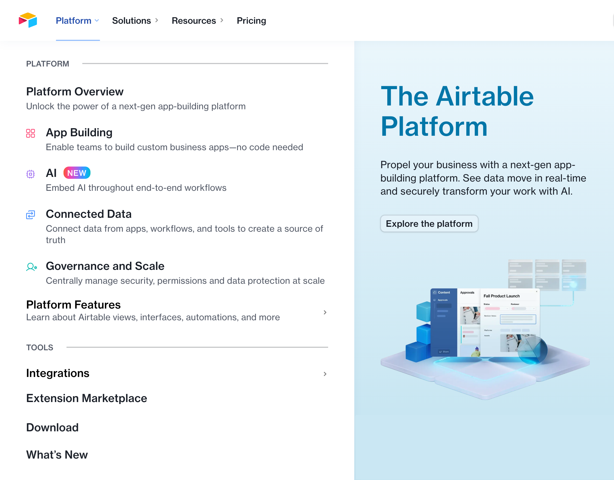614x480 pixels.
Task: Click the Governance and Scale person icon
Action: click(31, 267)
